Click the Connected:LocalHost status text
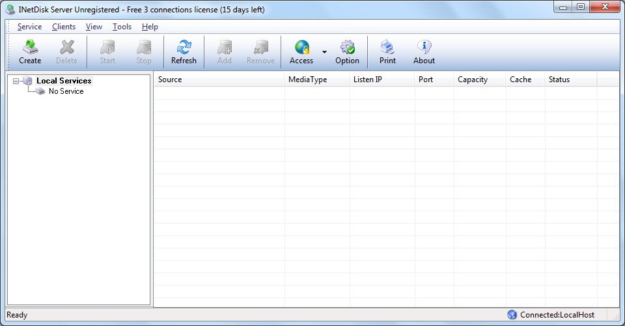 pos(557,315)
